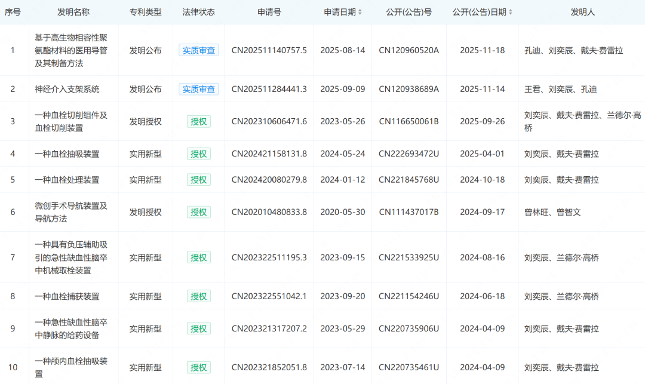The image size is (645, 384).
Task: Sort by 公开(公告)日期 using its arrow icon
Action: coord(510,12)
